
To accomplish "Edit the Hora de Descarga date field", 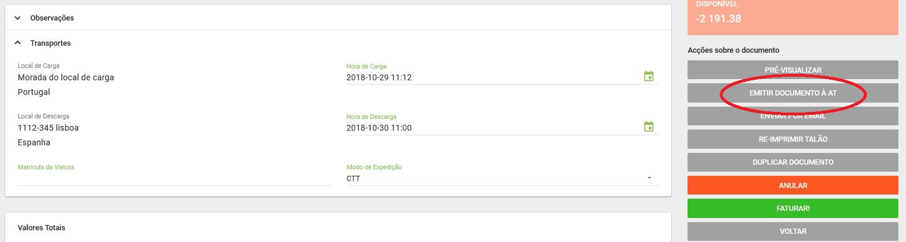I will (492, 128).
